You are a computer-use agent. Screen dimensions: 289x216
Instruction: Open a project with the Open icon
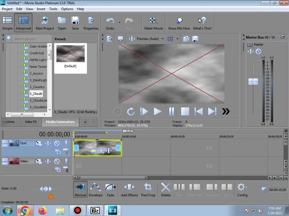click(62, 23)
